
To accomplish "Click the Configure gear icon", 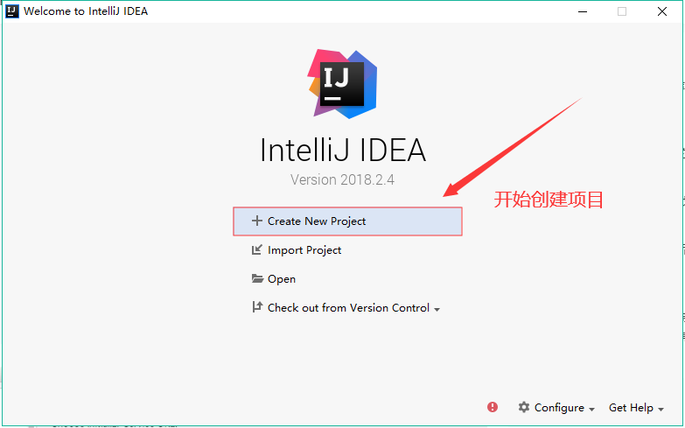I will (524, 407).
